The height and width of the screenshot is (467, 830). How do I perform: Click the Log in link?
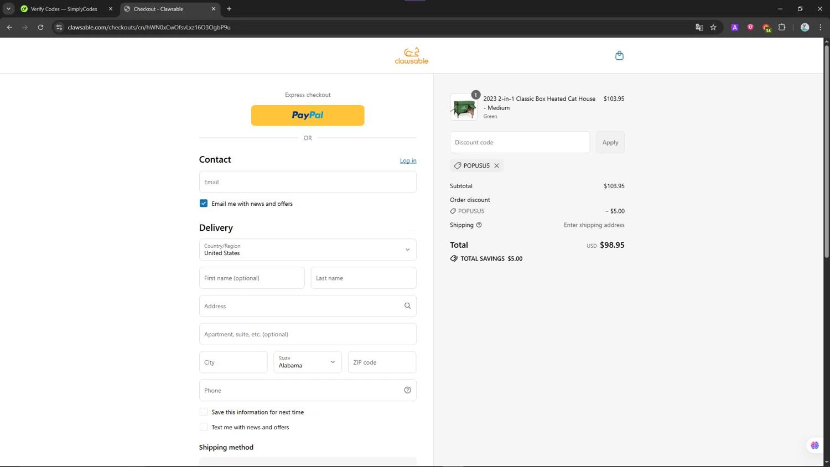point(408,160)
